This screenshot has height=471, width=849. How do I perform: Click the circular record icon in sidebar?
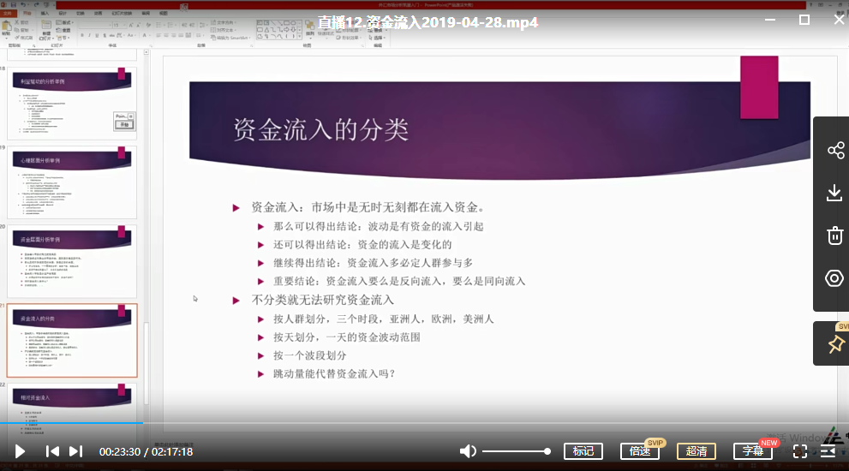[x=834, y=278]
